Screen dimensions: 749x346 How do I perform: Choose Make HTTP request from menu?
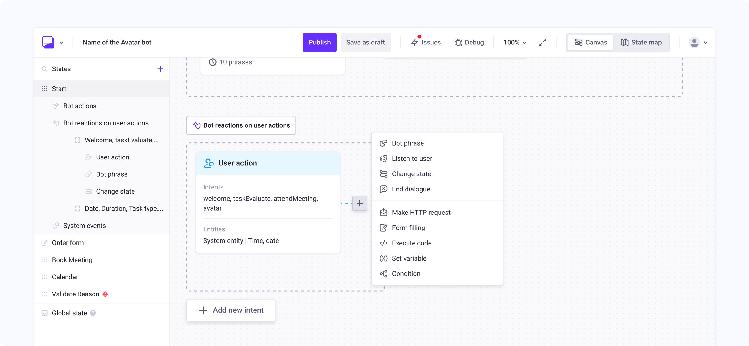click(421, 213)
